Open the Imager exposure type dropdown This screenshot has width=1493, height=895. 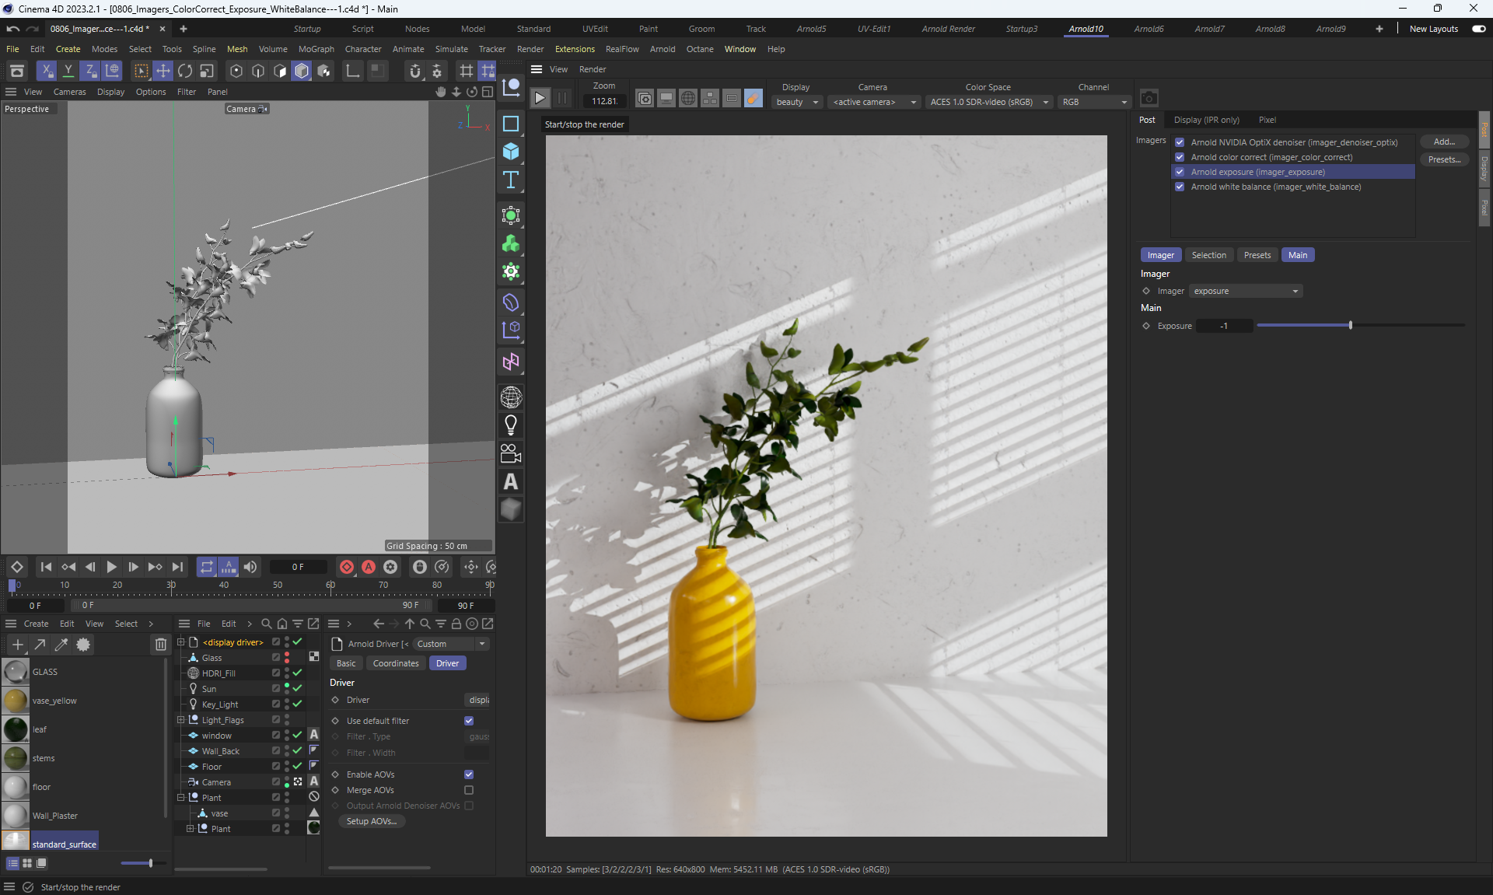click(x=1246, y=291)
